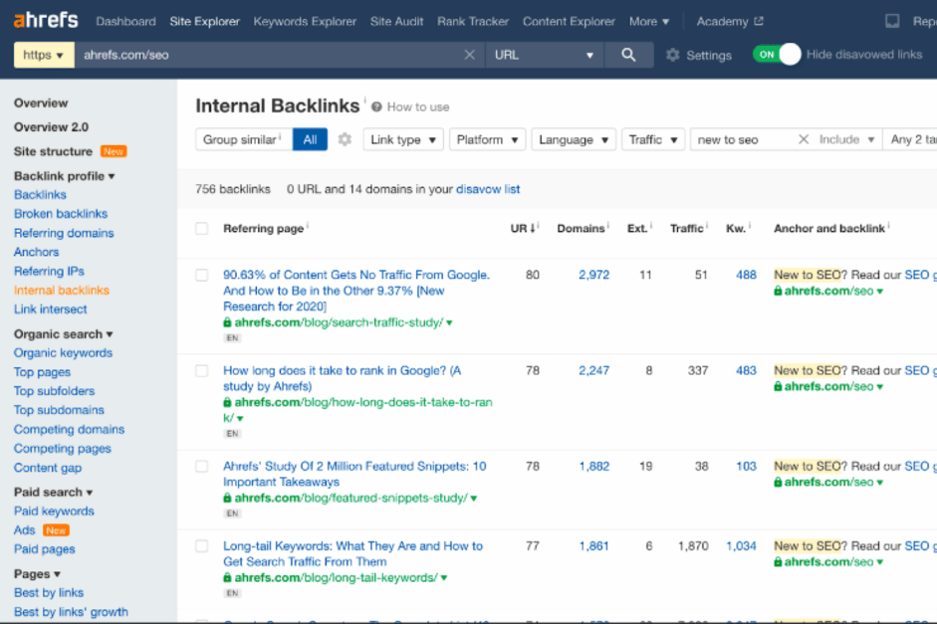Viewport: 937px width, 624px height.
Task: Open Best by links in sidebar
Action: coord(49,593)
